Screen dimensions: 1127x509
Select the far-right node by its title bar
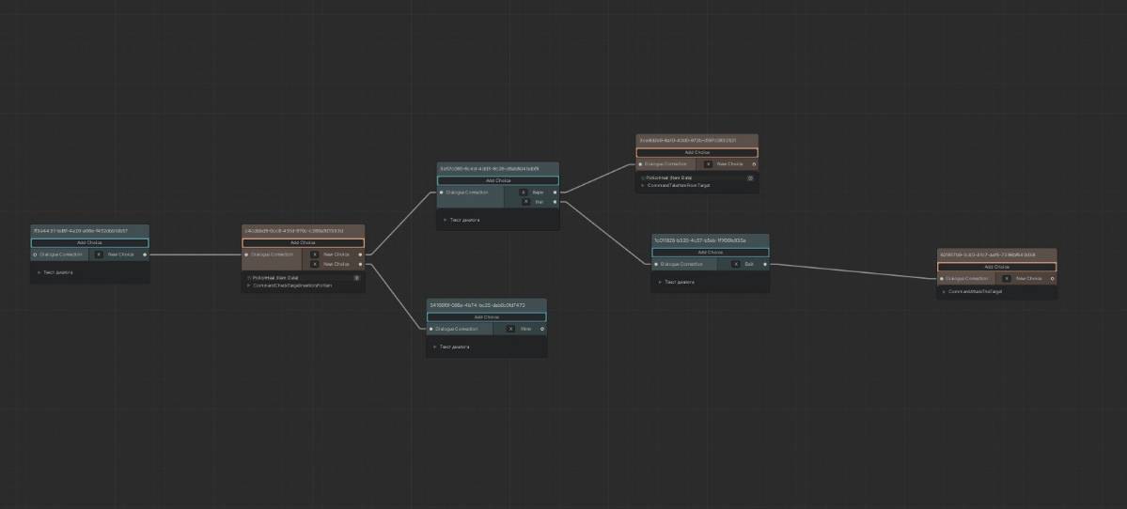click(x=996, y=254)
